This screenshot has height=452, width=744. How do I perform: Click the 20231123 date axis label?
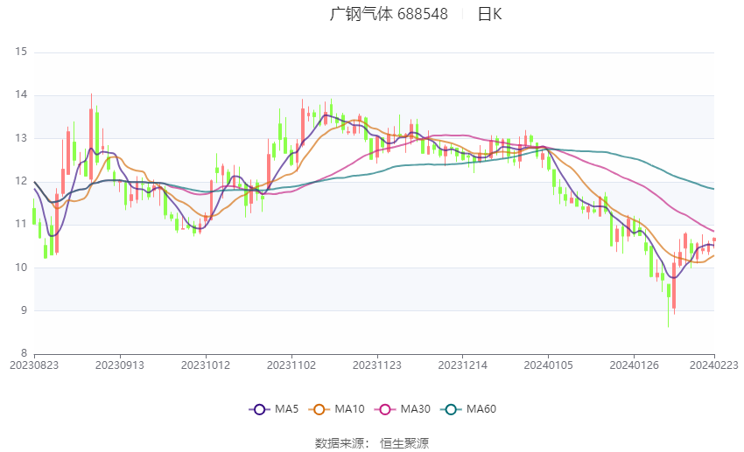click(377, 365)
